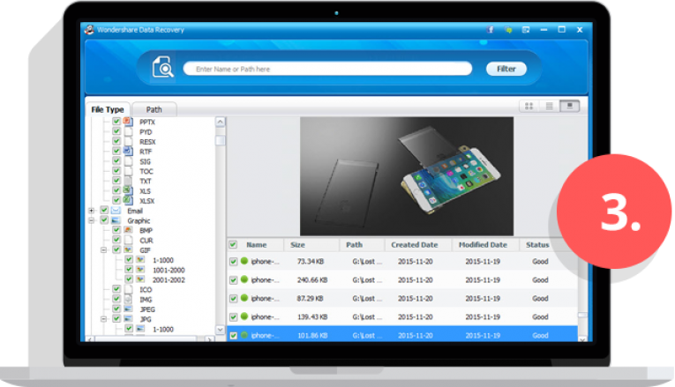Sort by the Name column header
Screen dimensions: 675x387
(257, 245)
